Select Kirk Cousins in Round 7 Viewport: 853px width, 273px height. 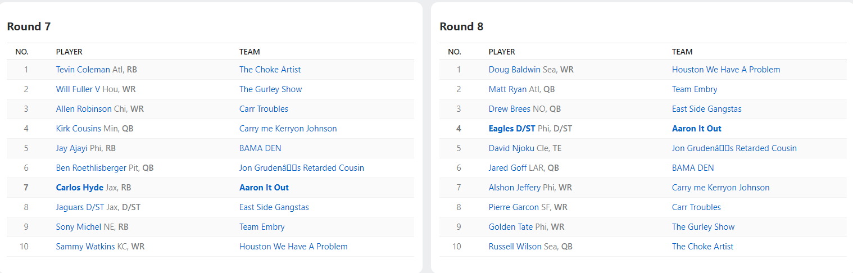(79, 129)
